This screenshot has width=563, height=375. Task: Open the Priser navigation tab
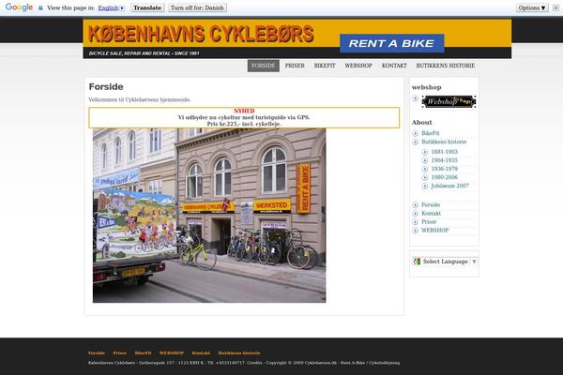295,66
